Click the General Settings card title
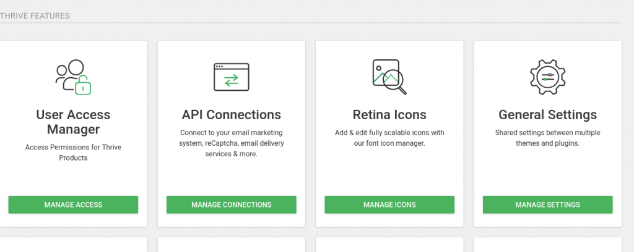 pyautogui.click(x=547, y=114)
